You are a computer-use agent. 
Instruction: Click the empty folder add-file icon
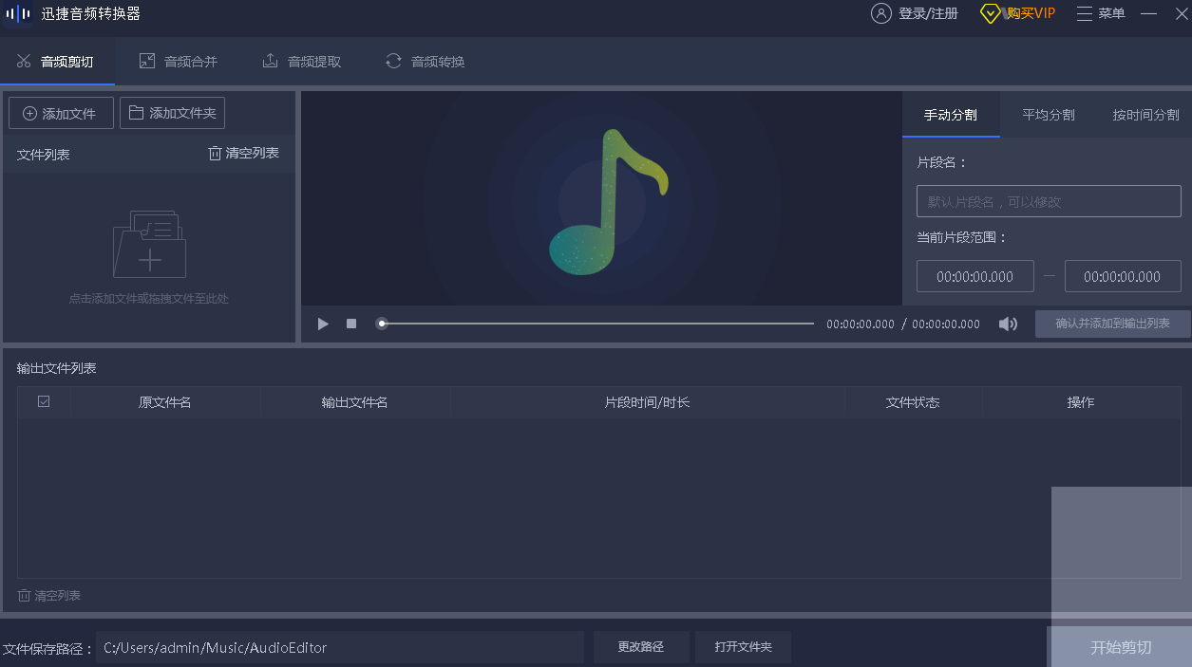(x=149, y=245)
